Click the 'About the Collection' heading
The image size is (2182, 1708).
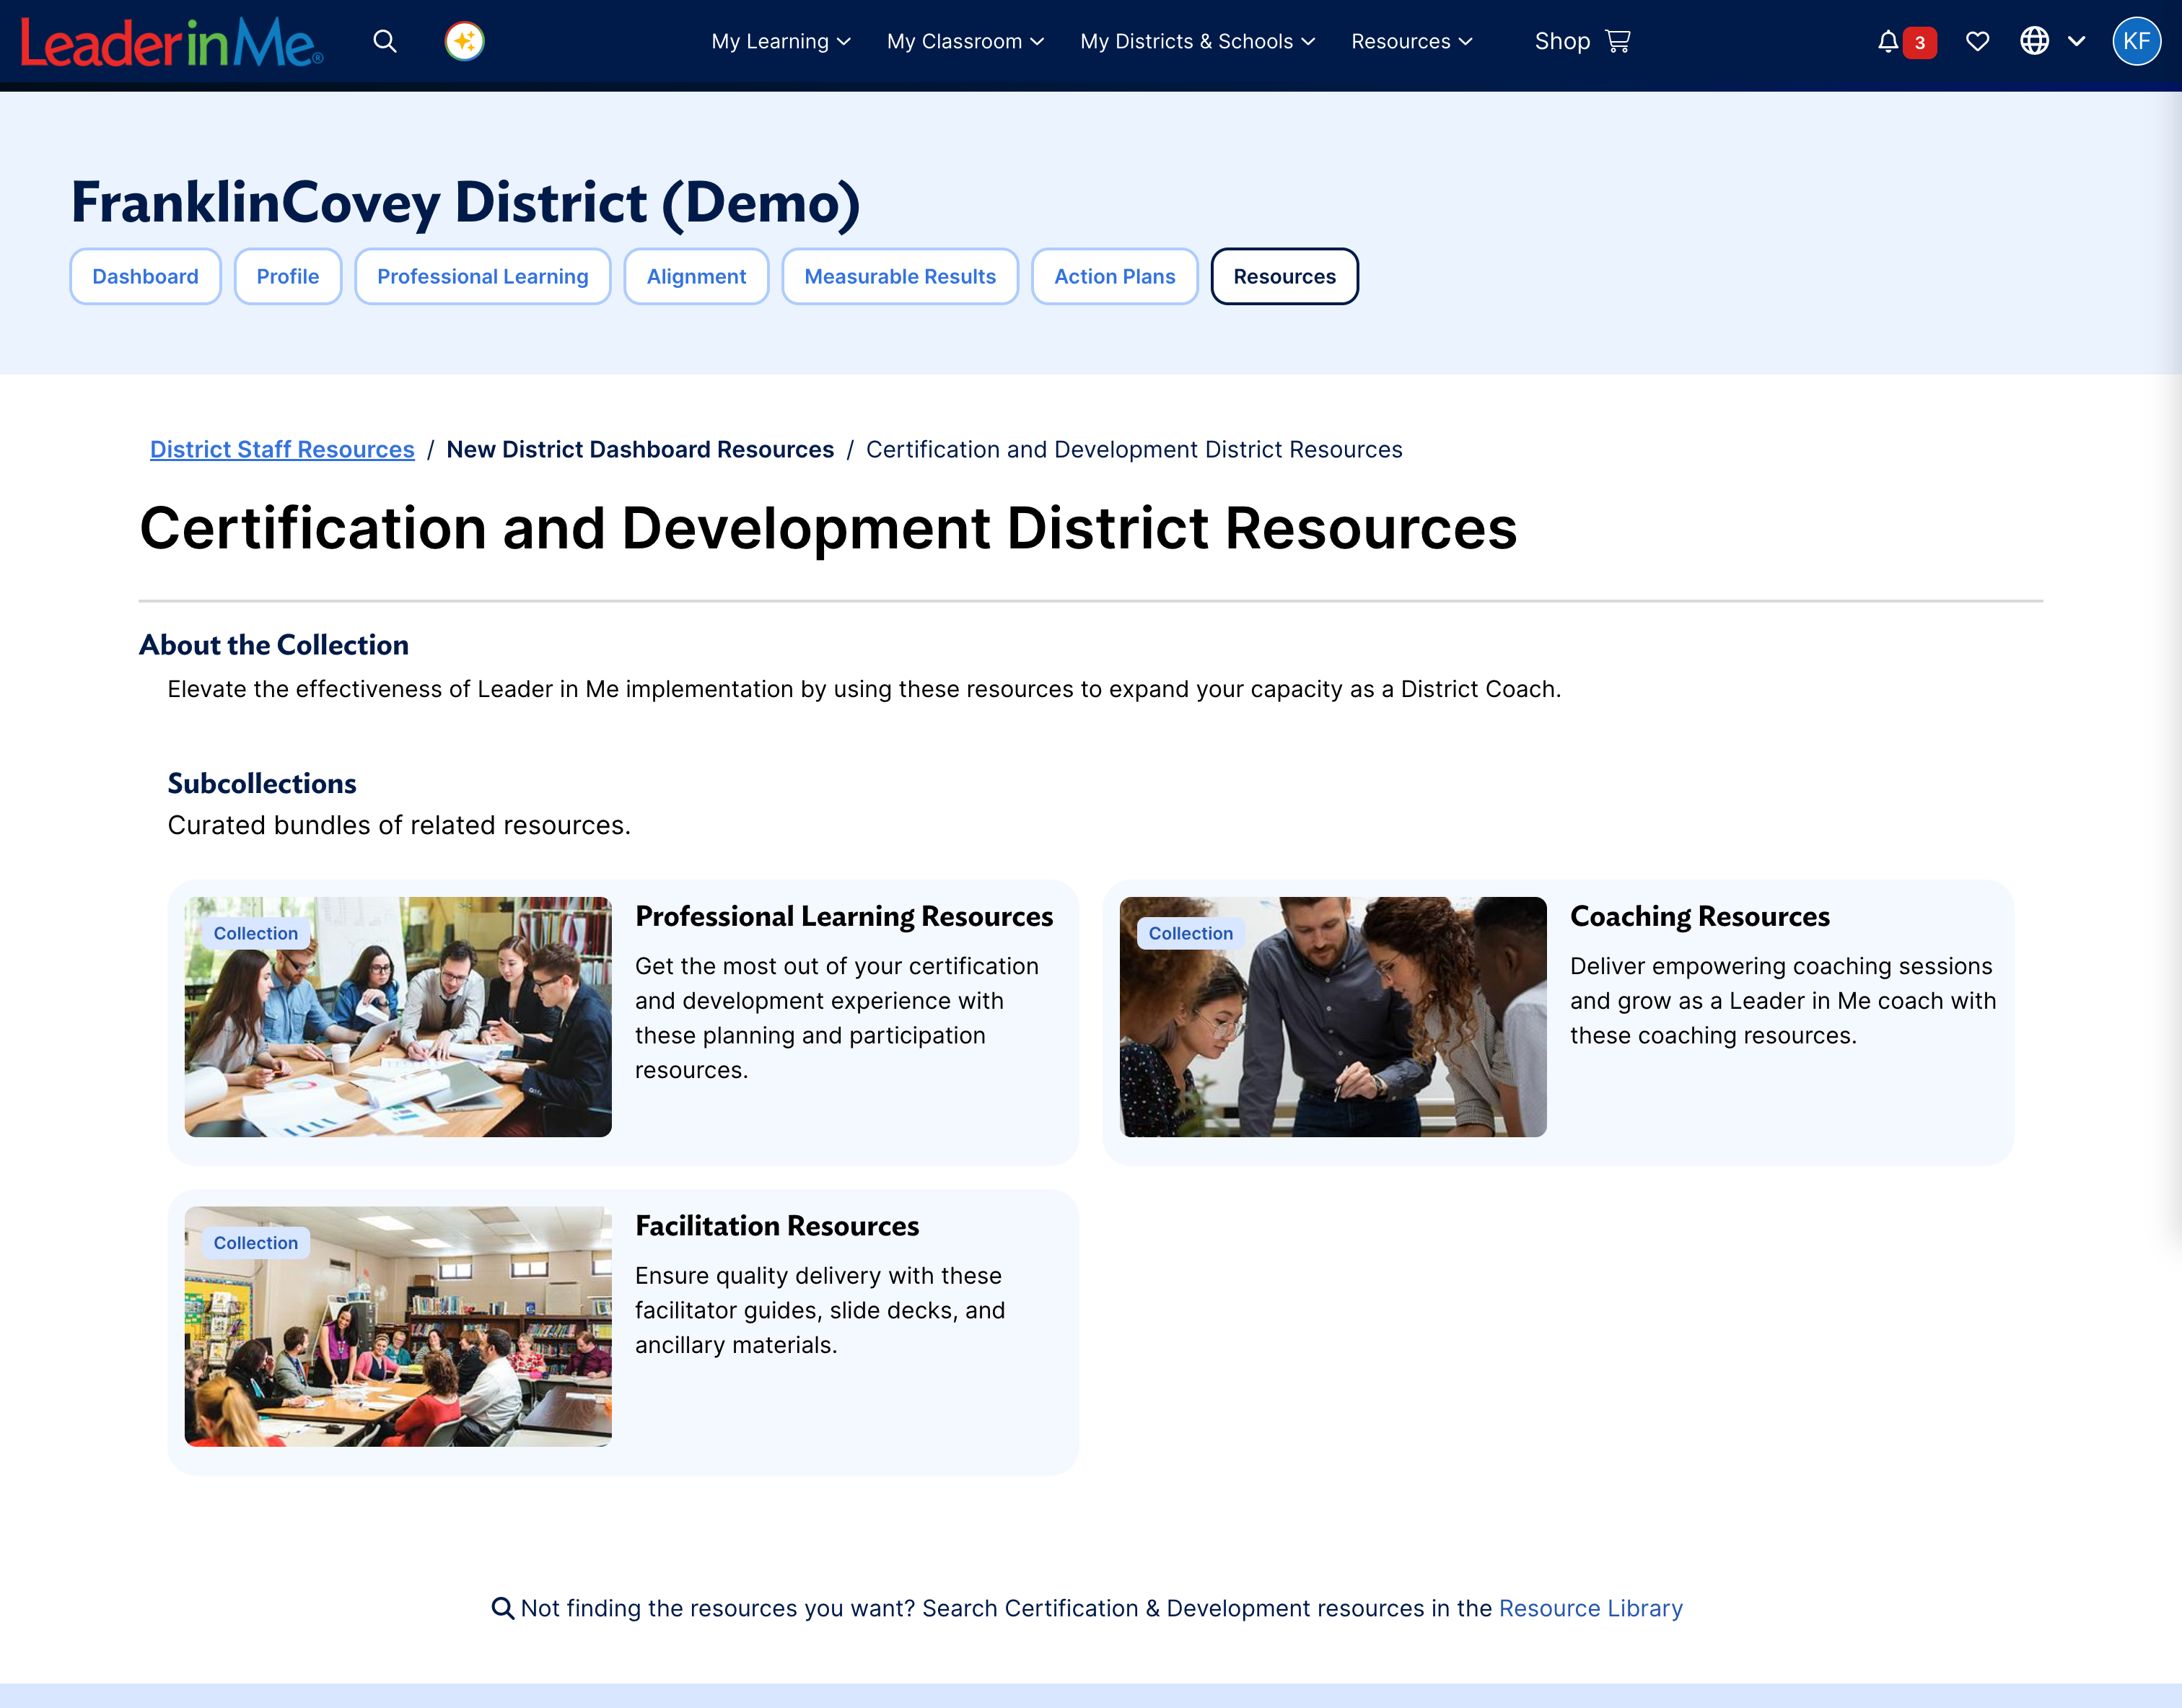click(x=274, y=645)
